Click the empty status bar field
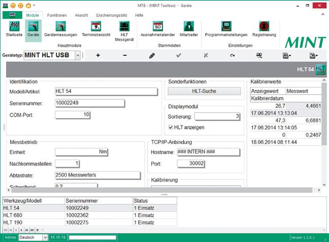 [92, 237]
